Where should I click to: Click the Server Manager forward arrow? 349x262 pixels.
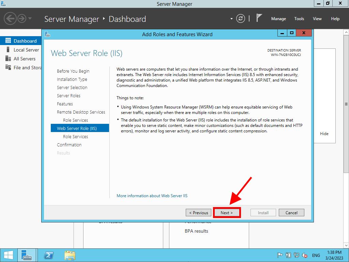point(22,18)
